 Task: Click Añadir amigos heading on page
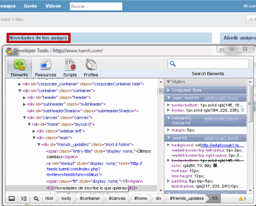click(240, 38)
